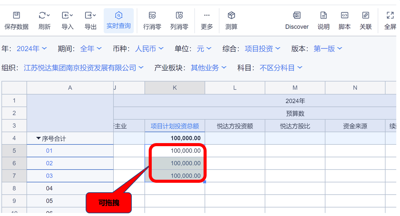
Task: Open the More (更多) menu
Action: (x=207, y=16)
